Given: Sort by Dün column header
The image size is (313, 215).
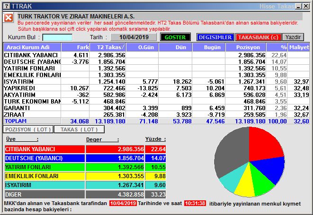Looking at the screenshot, I should coord(176,47).
